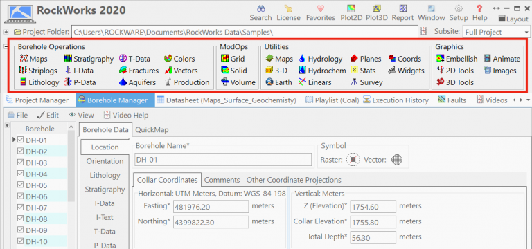Open Graphics 2D Tools menu
532x249 pixels.
click(454, 71)
